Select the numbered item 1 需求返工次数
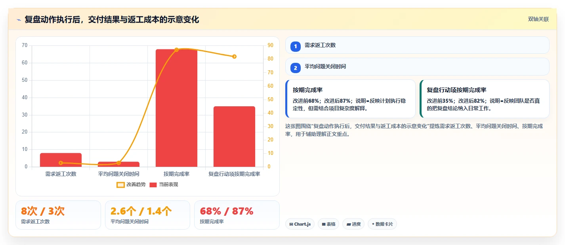565x245 pixels. (x=417, y=45)
